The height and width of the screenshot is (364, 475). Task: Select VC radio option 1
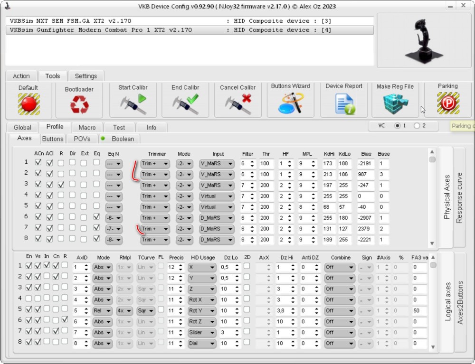click(397, 126)
